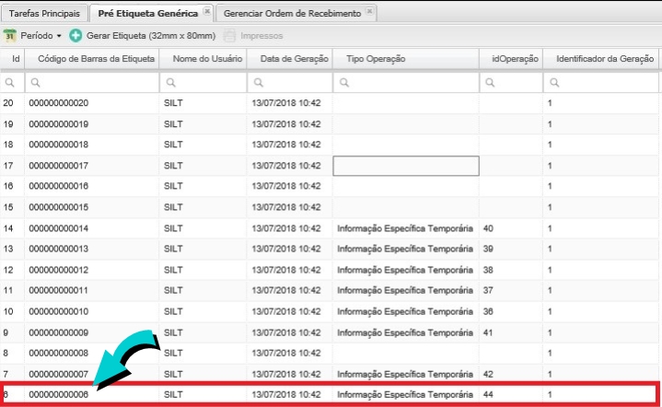Select barcode cell 000000000019

[59, 124]
